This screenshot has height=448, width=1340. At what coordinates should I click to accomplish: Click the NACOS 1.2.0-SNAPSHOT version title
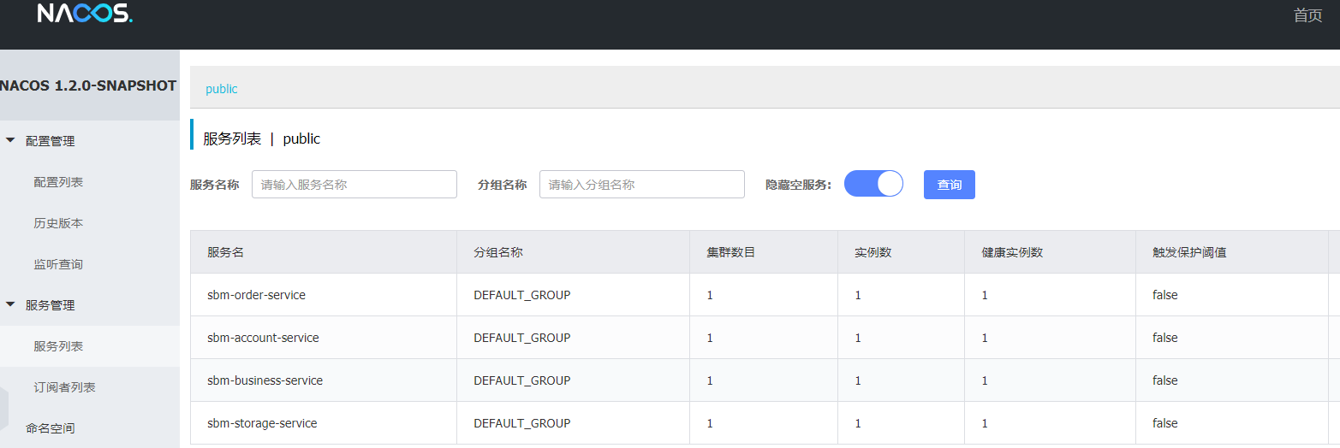[88, 85]
